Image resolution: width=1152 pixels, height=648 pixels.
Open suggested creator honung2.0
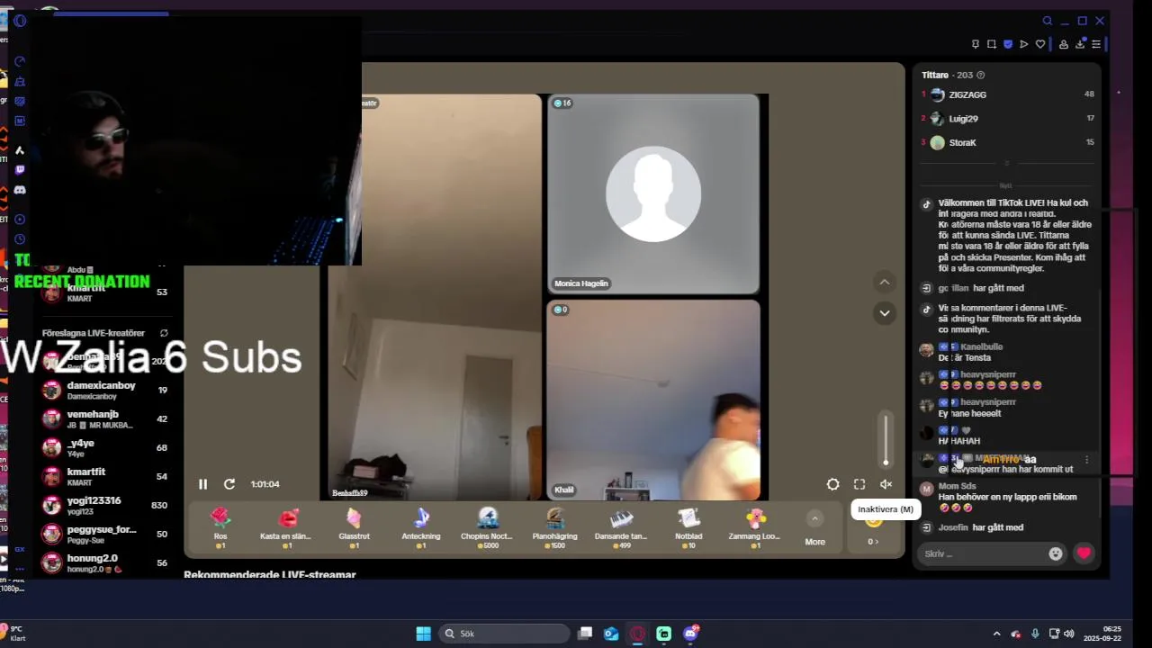click(x=104, y=562)
